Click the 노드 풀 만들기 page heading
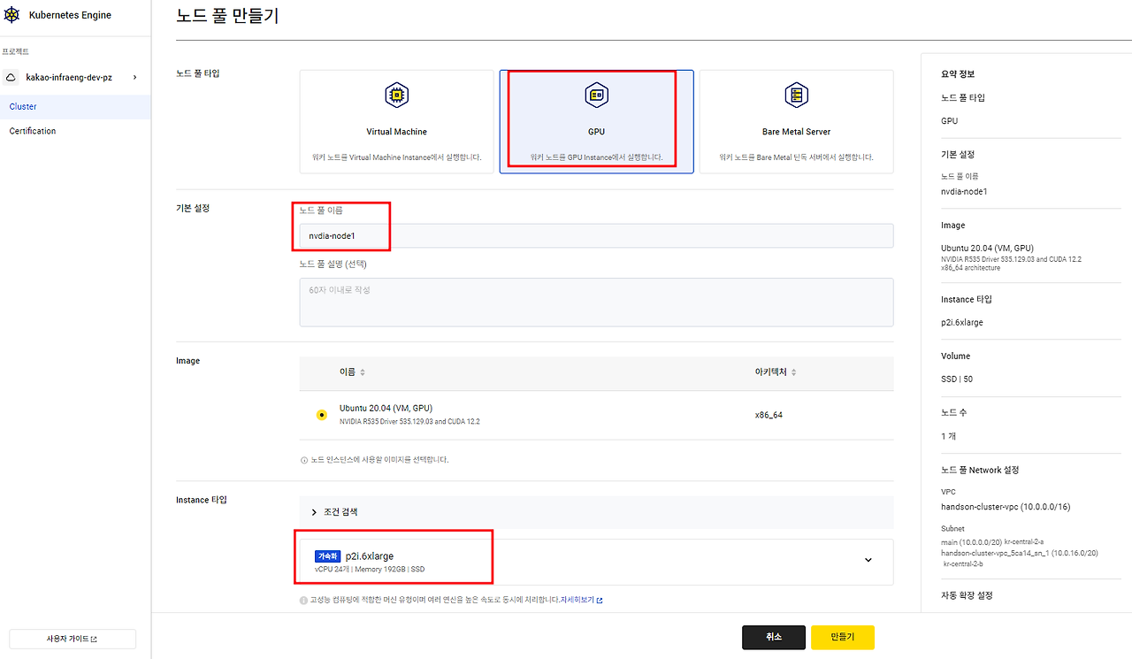 coord(227,15)
